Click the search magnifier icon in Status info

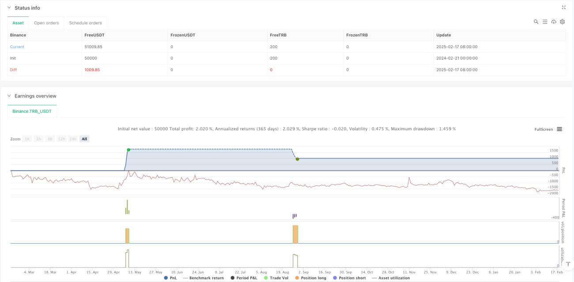(x=536, y=22)
